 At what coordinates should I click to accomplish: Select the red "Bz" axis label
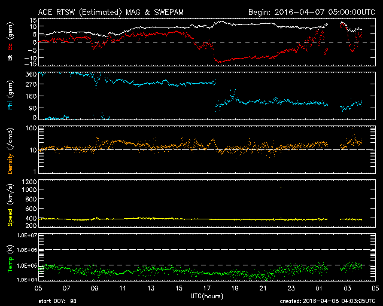point(10,47)
